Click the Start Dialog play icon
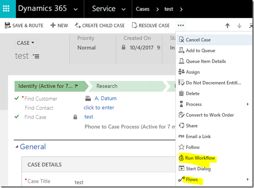This screenshot has height=188, width=254. (181, 168)
